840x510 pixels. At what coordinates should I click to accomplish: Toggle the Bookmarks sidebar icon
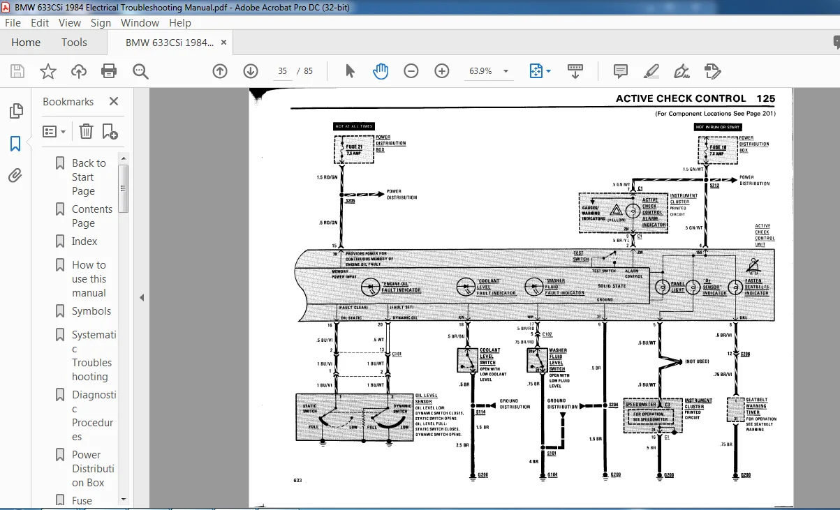point(15,144)
